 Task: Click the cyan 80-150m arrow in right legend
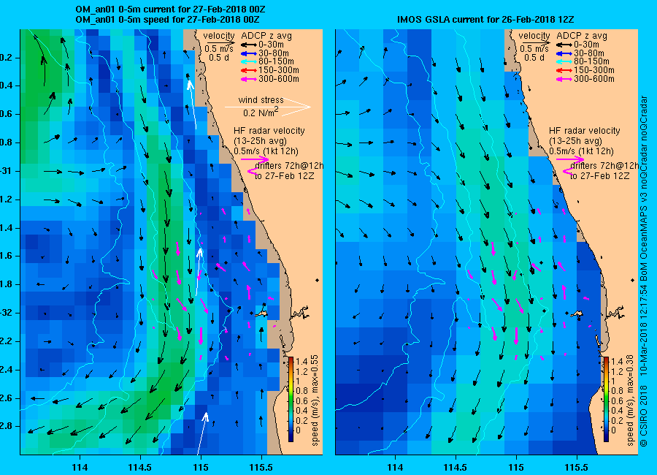point(564,61)
